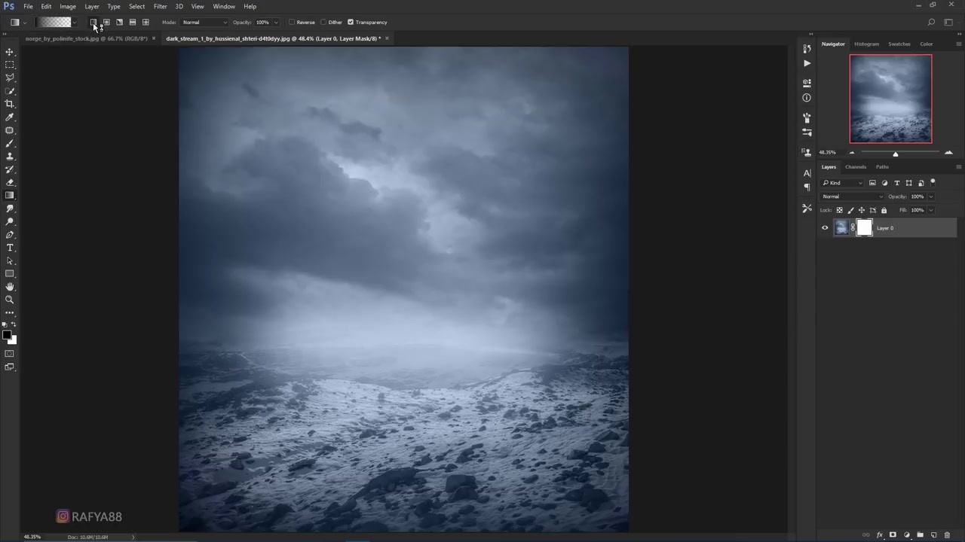Screen dimensions: 965x542
Task: Open the Select menu
Action: [136, 6]
